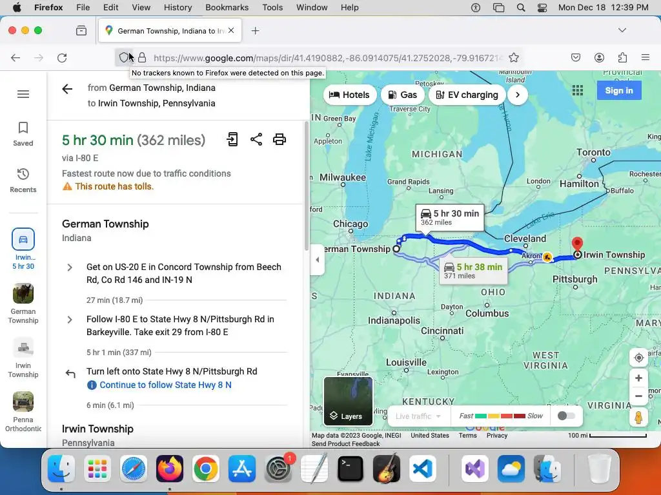Click the Sign in button
Screen dimensions: 661x495
619,90
